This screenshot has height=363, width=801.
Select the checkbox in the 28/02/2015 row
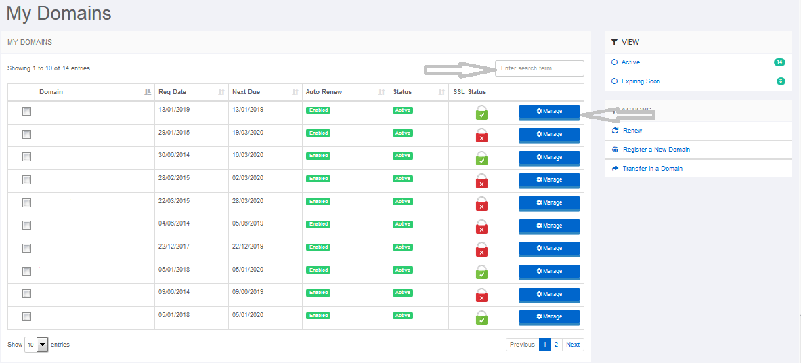(x=26, y=180)
